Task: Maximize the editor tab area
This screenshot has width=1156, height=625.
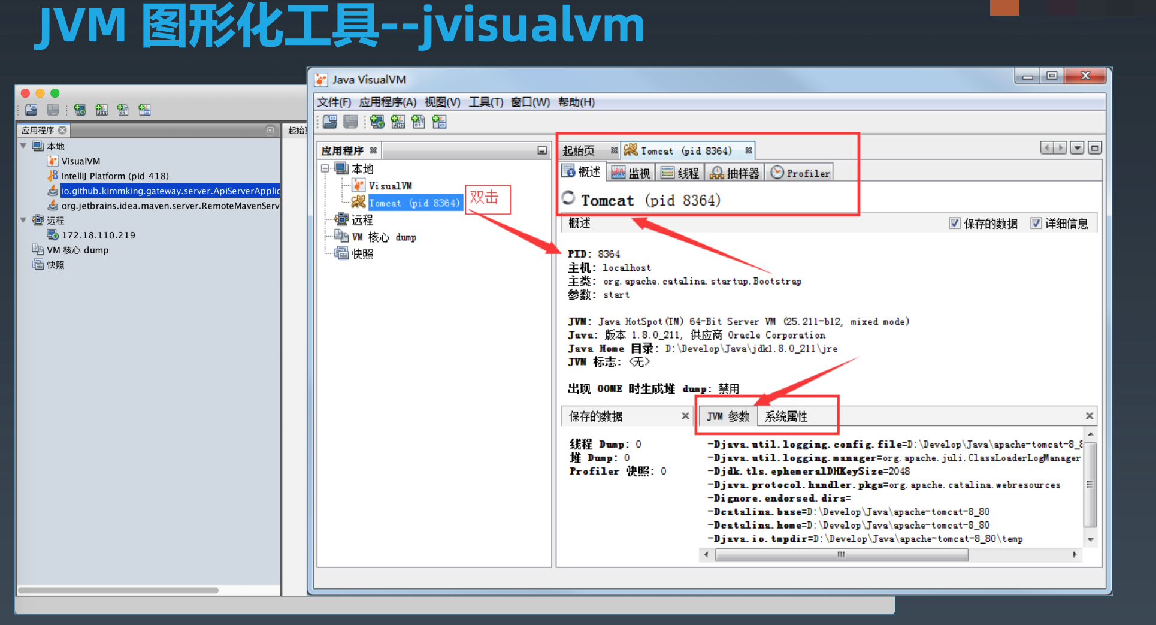Action: click(x=1095, y=148)
